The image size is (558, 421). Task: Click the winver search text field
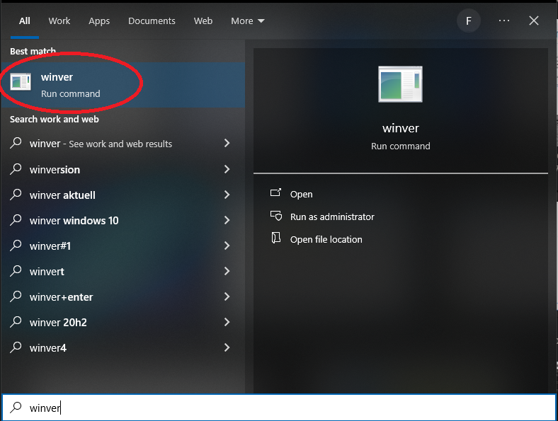(279, 407)
